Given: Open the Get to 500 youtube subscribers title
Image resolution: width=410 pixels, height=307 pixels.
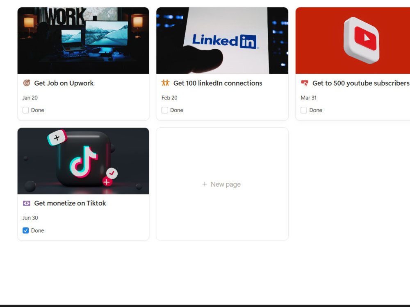Looking at the screenshot, I should click(361, 83).
